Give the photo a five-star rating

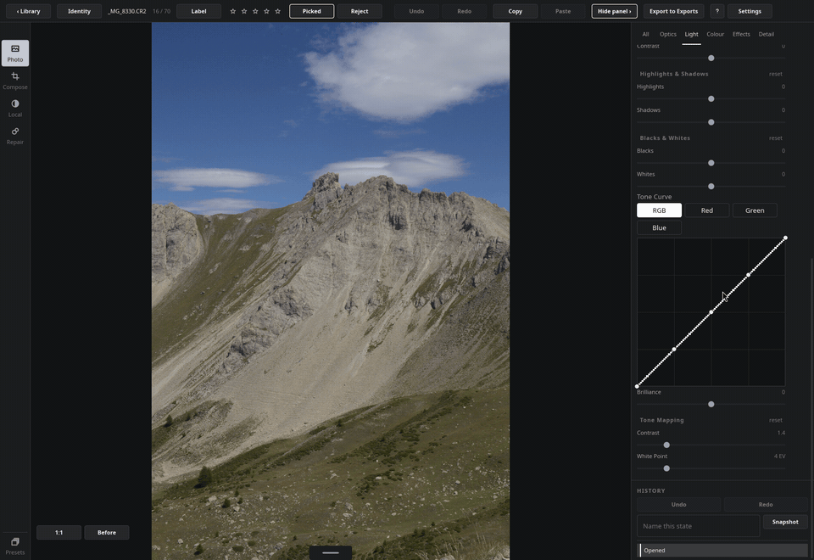(x=278, y=11)
